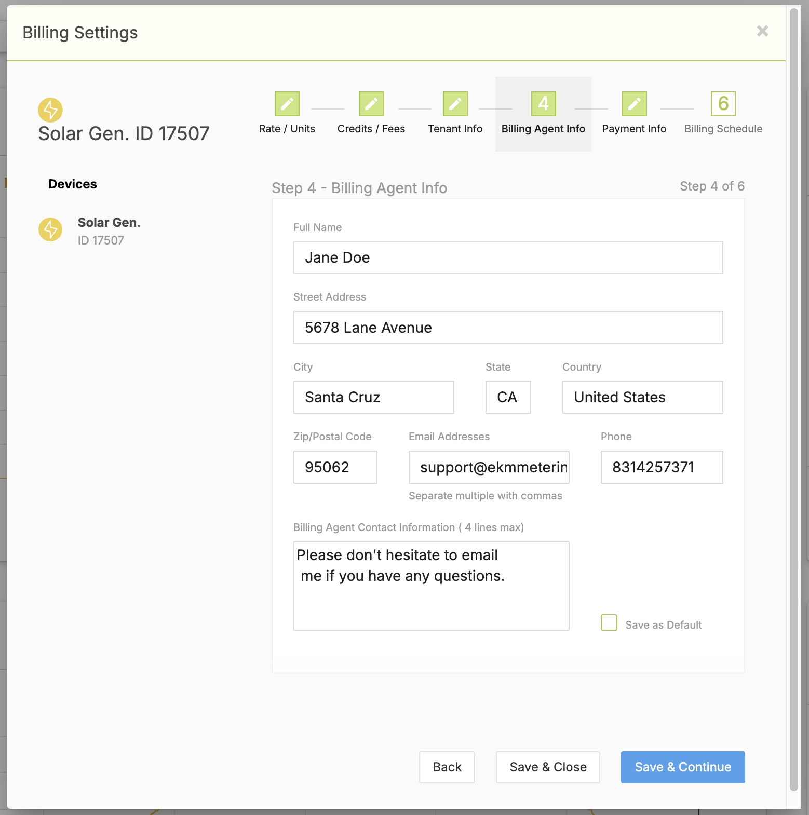Click the Payment Info pencil step icon

coord(635,104)
